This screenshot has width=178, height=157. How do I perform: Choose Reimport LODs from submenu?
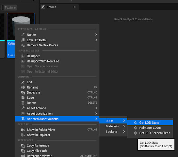coord(150,128)
